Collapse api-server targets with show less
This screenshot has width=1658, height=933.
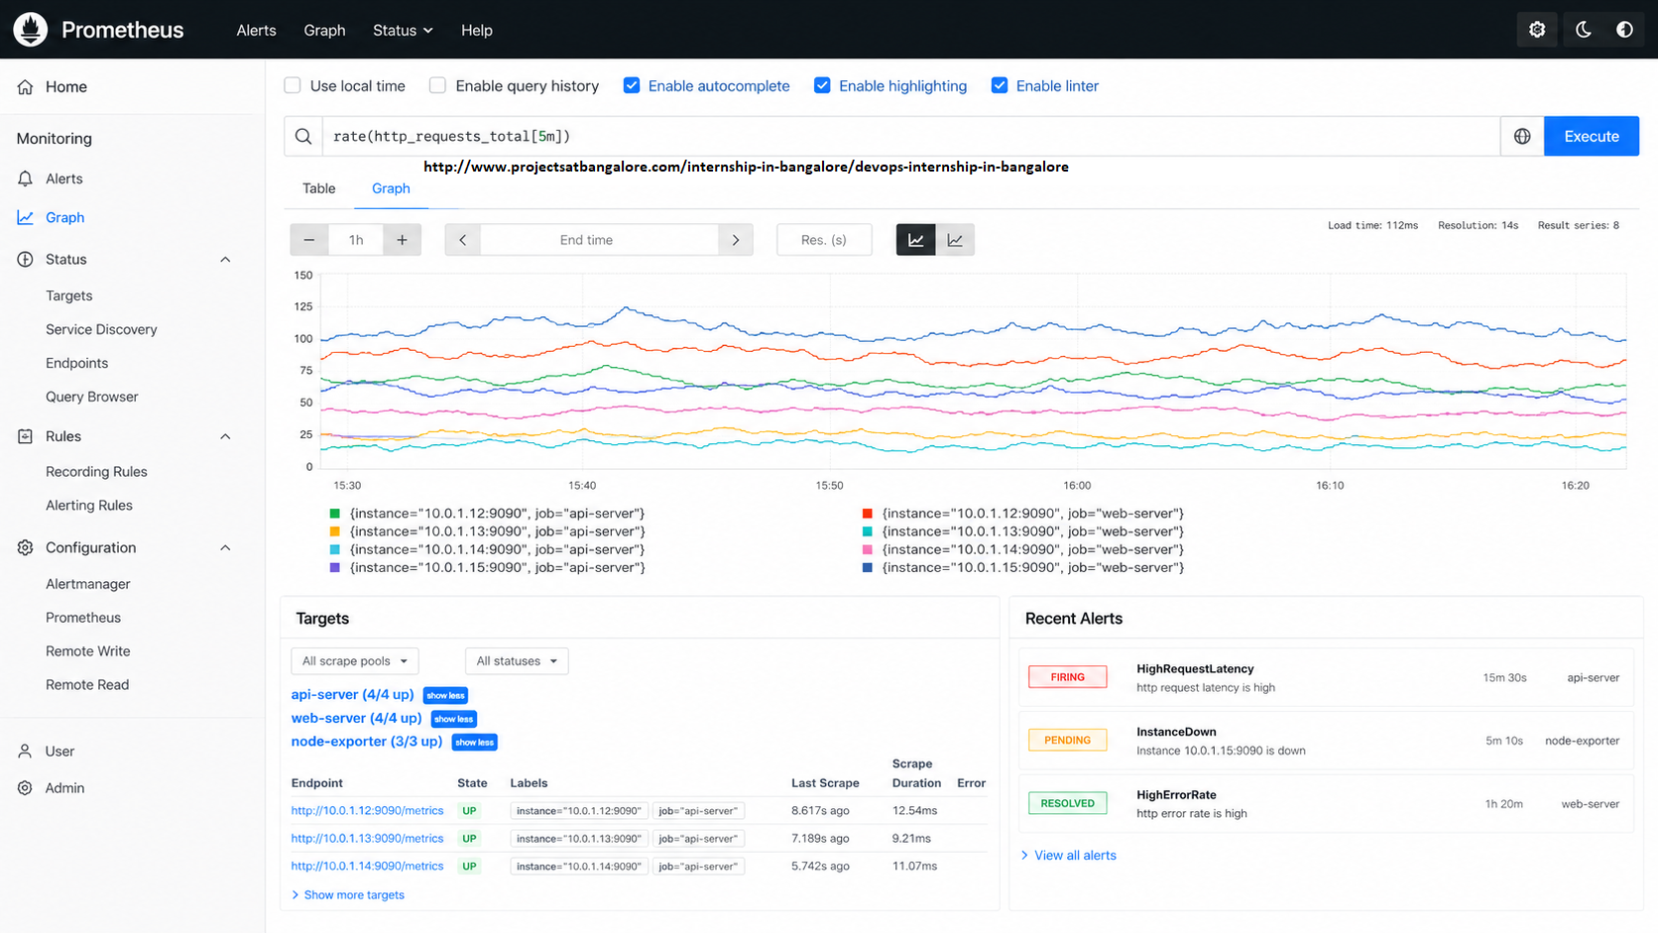445,696
